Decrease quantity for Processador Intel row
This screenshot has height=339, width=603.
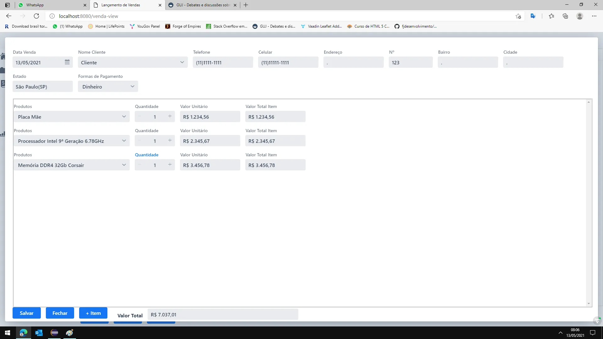pyautogui.click(x=140, y=140)
